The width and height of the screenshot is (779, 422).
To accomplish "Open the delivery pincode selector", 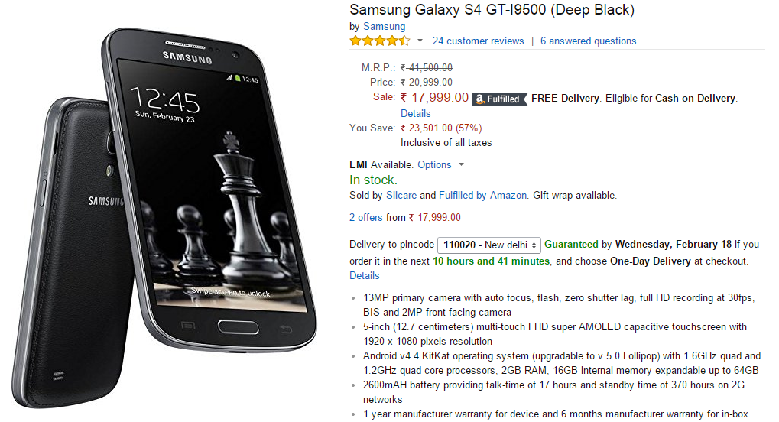I will coord(488,245).
